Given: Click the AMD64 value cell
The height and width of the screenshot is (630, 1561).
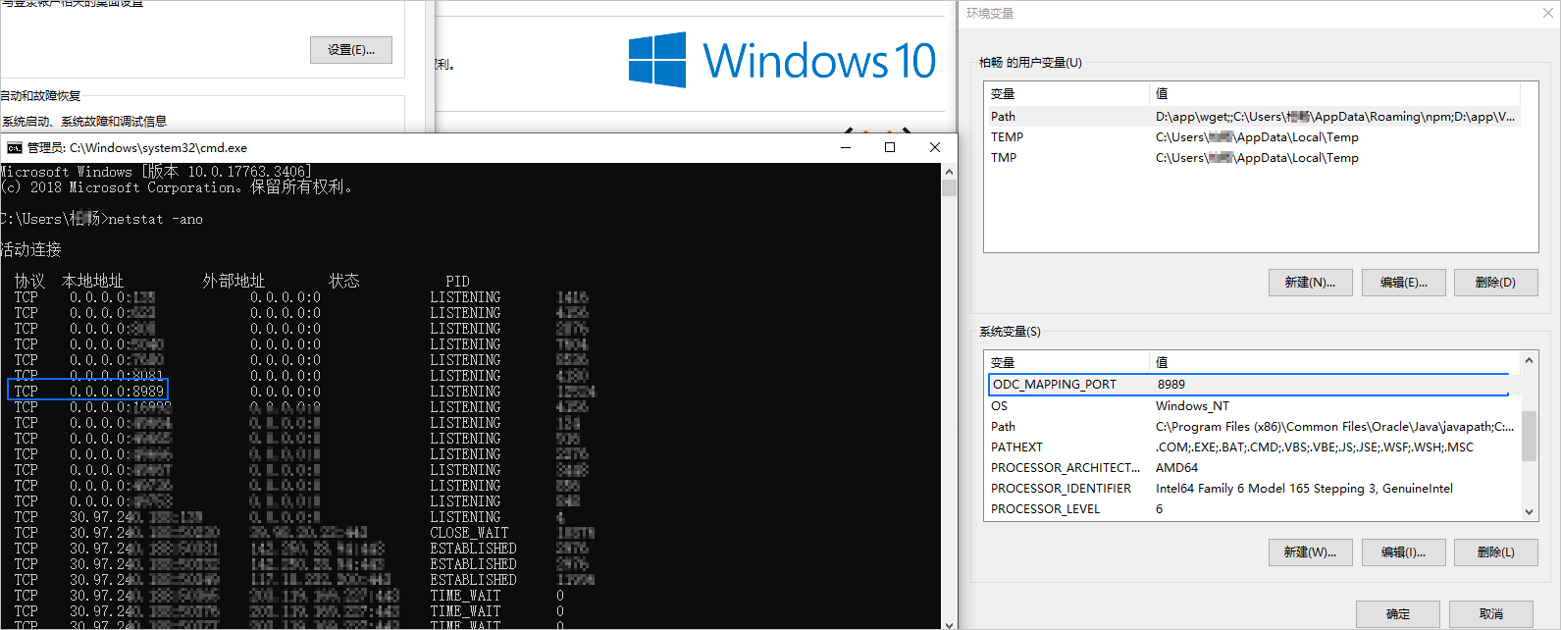Looking at the screenshot, I should coord(1176,468).
